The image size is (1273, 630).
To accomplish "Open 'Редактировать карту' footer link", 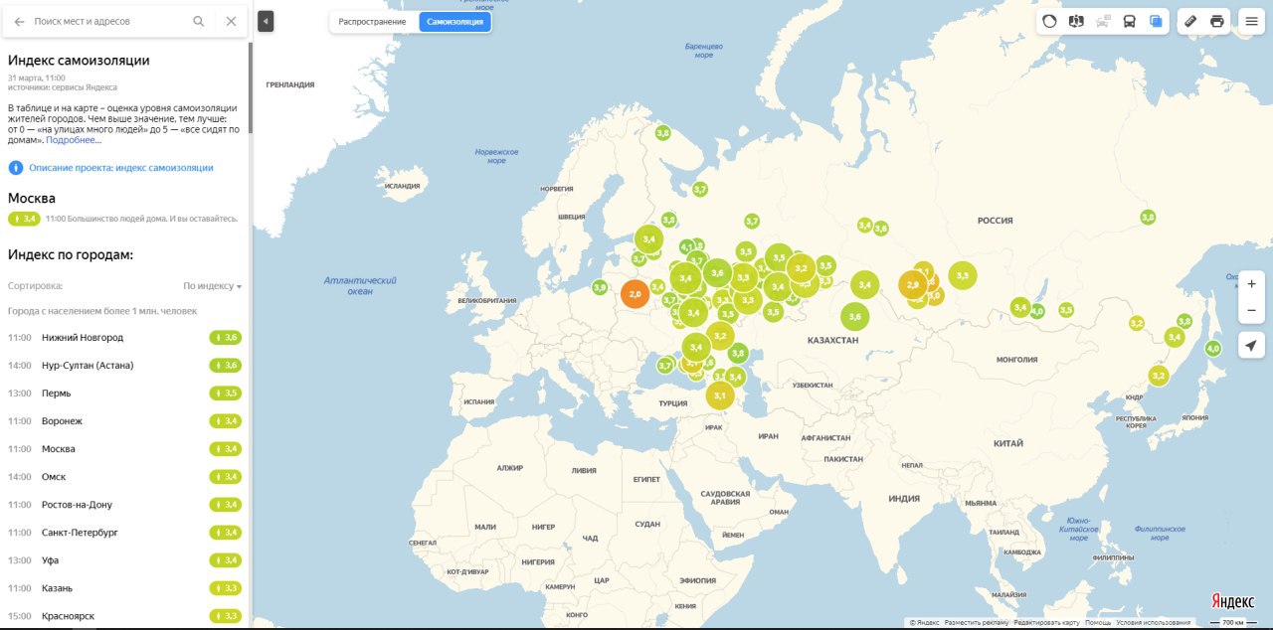I will point(1046,623).
